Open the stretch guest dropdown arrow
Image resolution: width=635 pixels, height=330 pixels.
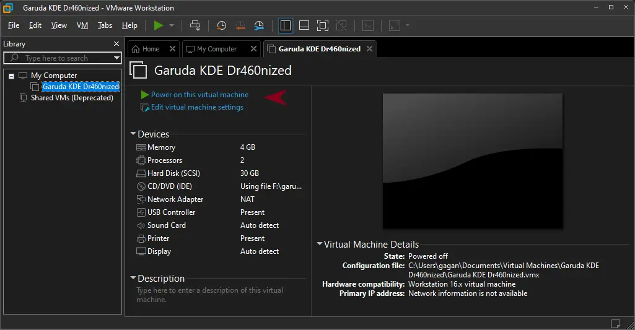(408, 25)
